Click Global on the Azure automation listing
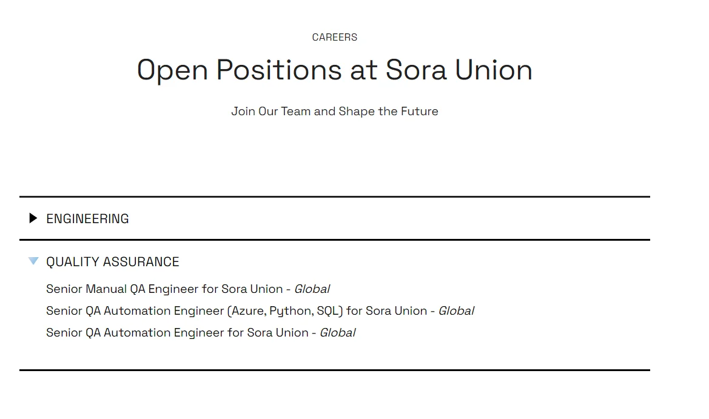 pyautogui.click(x=456, y=311)
